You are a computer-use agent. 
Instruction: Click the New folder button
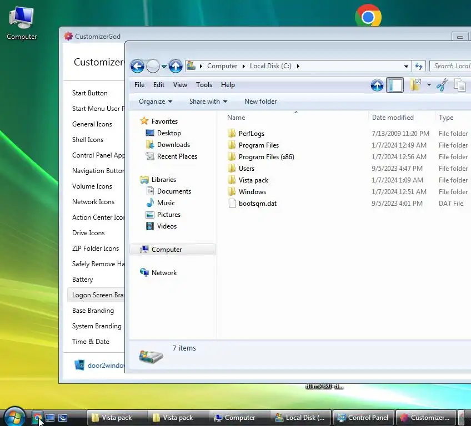260,102
